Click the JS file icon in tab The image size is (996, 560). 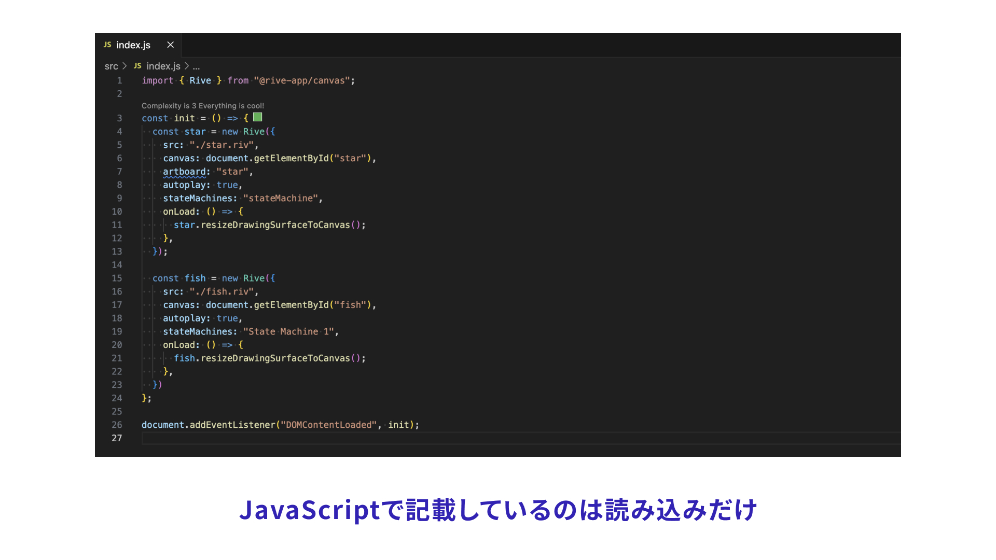pyautogui.click(x=107, y=45)
